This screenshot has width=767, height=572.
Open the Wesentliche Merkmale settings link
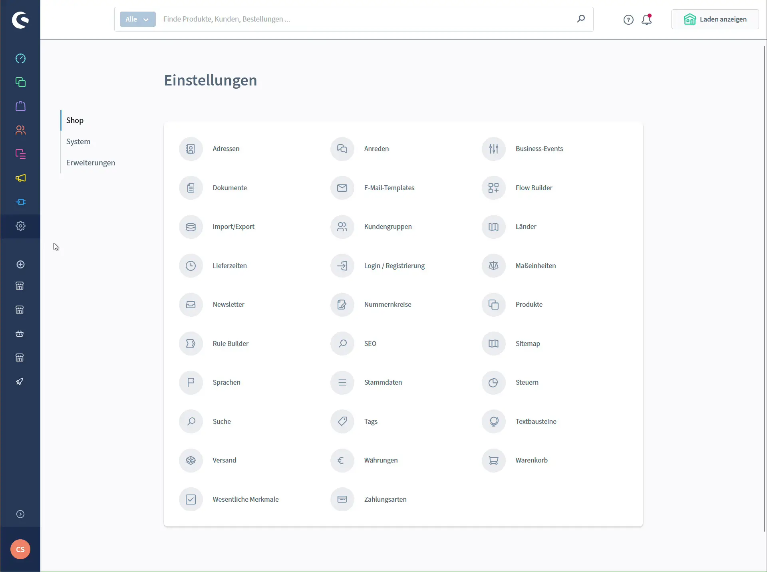coord(246,499)
